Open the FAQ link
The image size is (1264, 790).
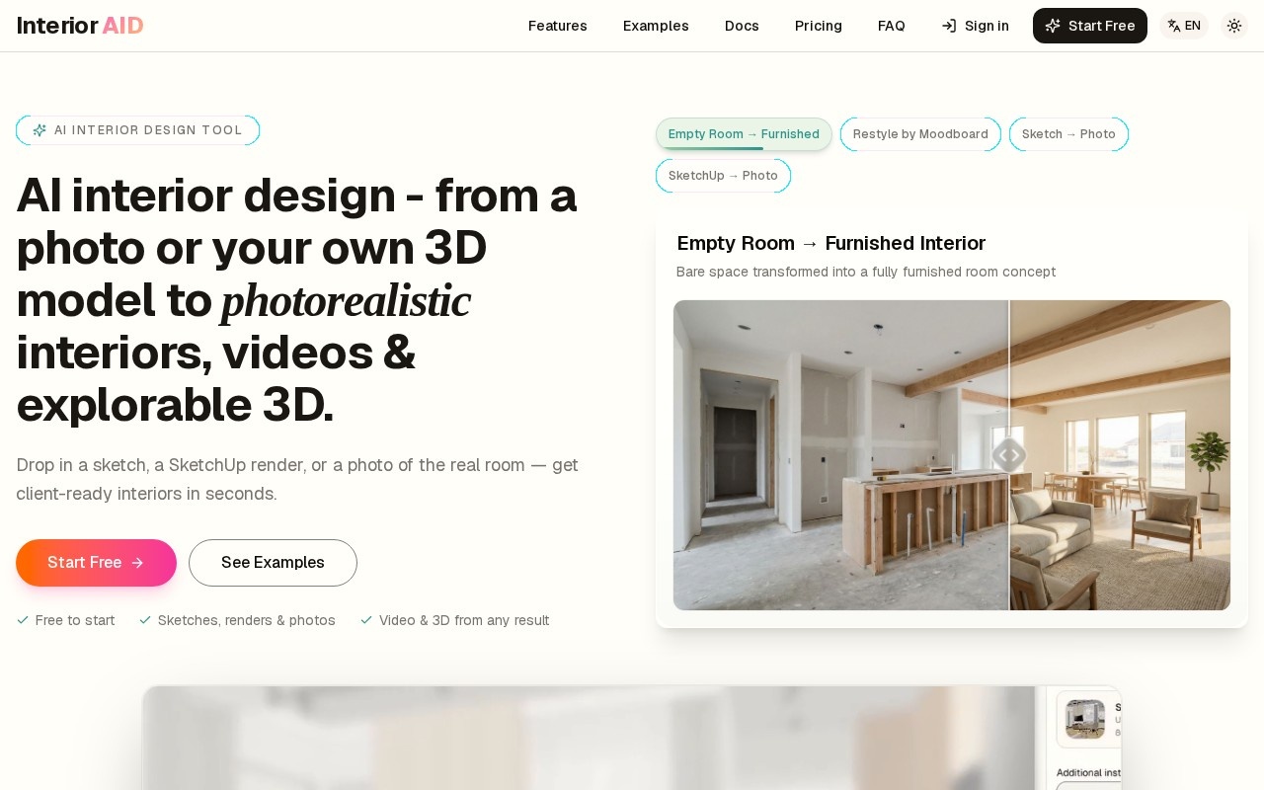[892, 26]
